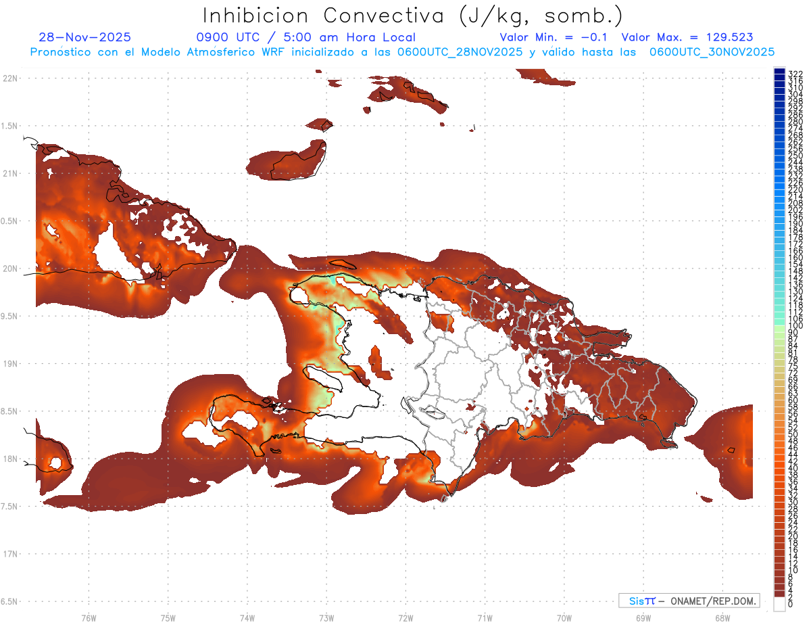The image size is (811, 627).
Task: Click the '40' colorbar value
Action: [x=793, y=468]
